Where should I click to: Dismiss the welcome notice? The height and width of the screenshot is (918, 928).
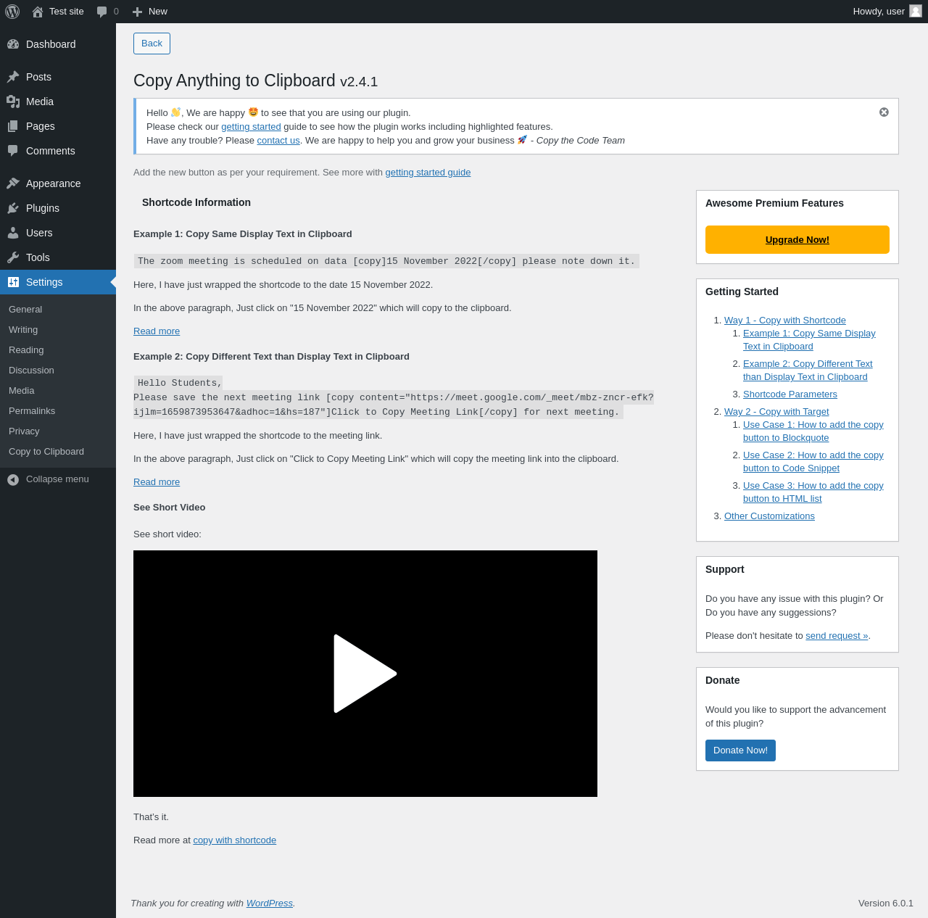[884, 112]
